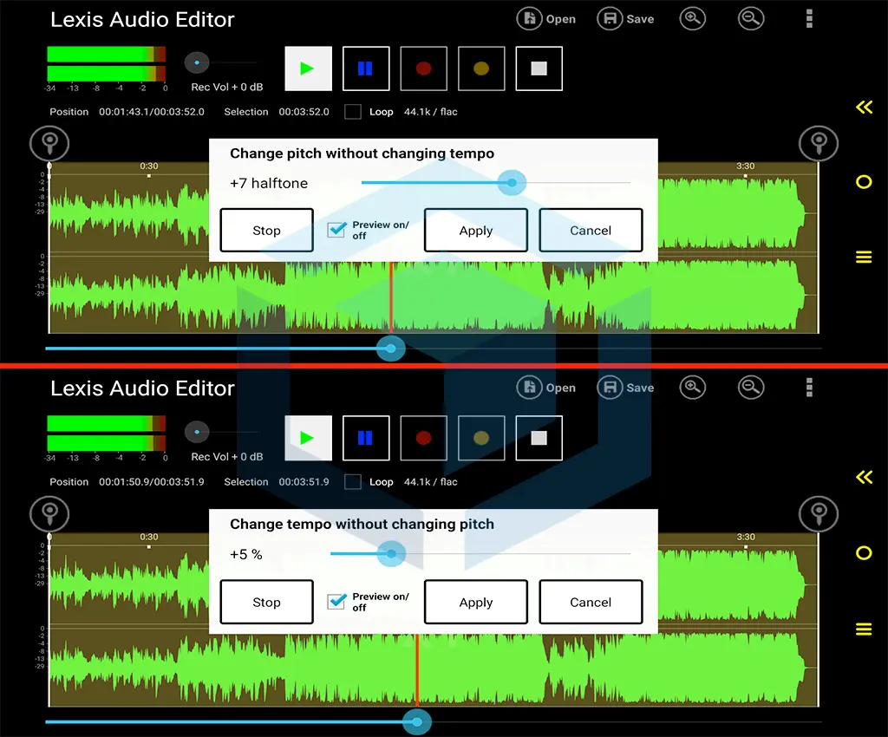Adjust the Rec Vol knob in top editor
888x737 pixels.
(x=197, y=62)
